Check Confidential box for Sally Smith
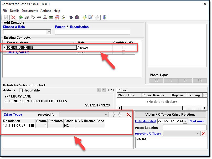 click(x=123, y=52)
